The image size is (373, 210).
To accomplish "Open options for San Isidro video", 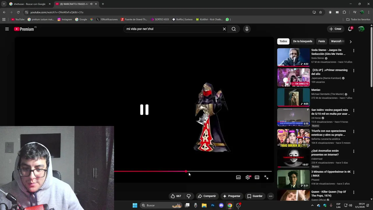I will [354, 111].
